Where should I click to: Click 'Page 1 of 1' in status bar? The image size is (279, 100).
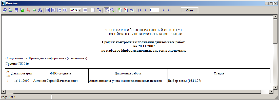(x=8, y=97)
